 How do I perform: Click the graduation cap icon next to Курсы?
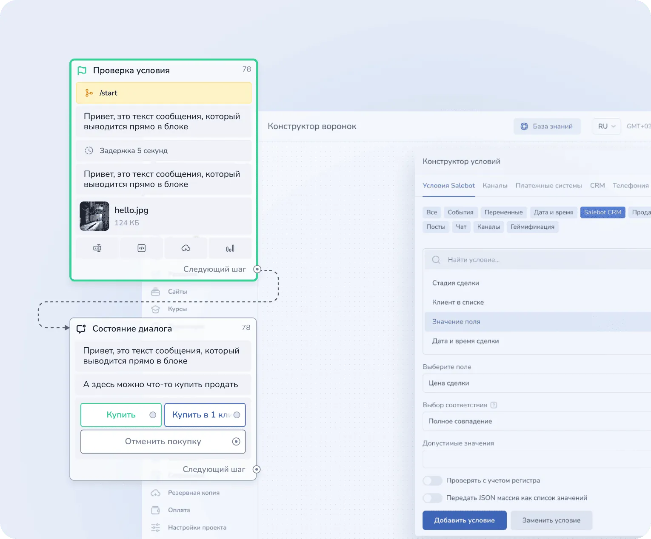155,309
